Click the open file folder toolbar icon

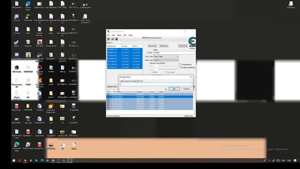tap(112, 39)
